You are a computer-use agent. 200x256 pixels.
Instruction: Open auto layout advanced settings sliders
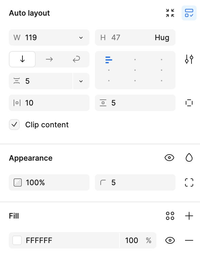pos(189,59)
